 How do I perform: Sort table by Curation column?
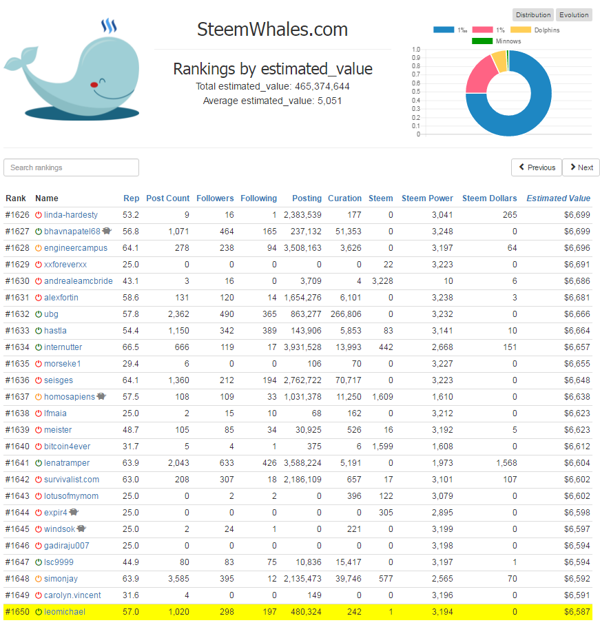(x=344, y=198)
